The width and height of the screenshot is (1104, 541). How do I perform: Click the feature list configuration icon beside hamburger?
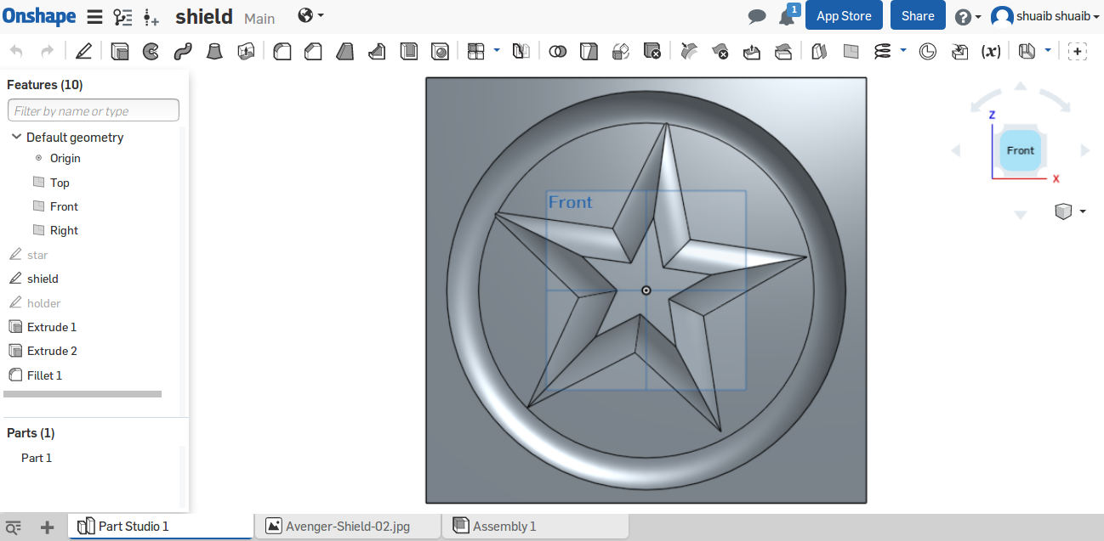123,16
